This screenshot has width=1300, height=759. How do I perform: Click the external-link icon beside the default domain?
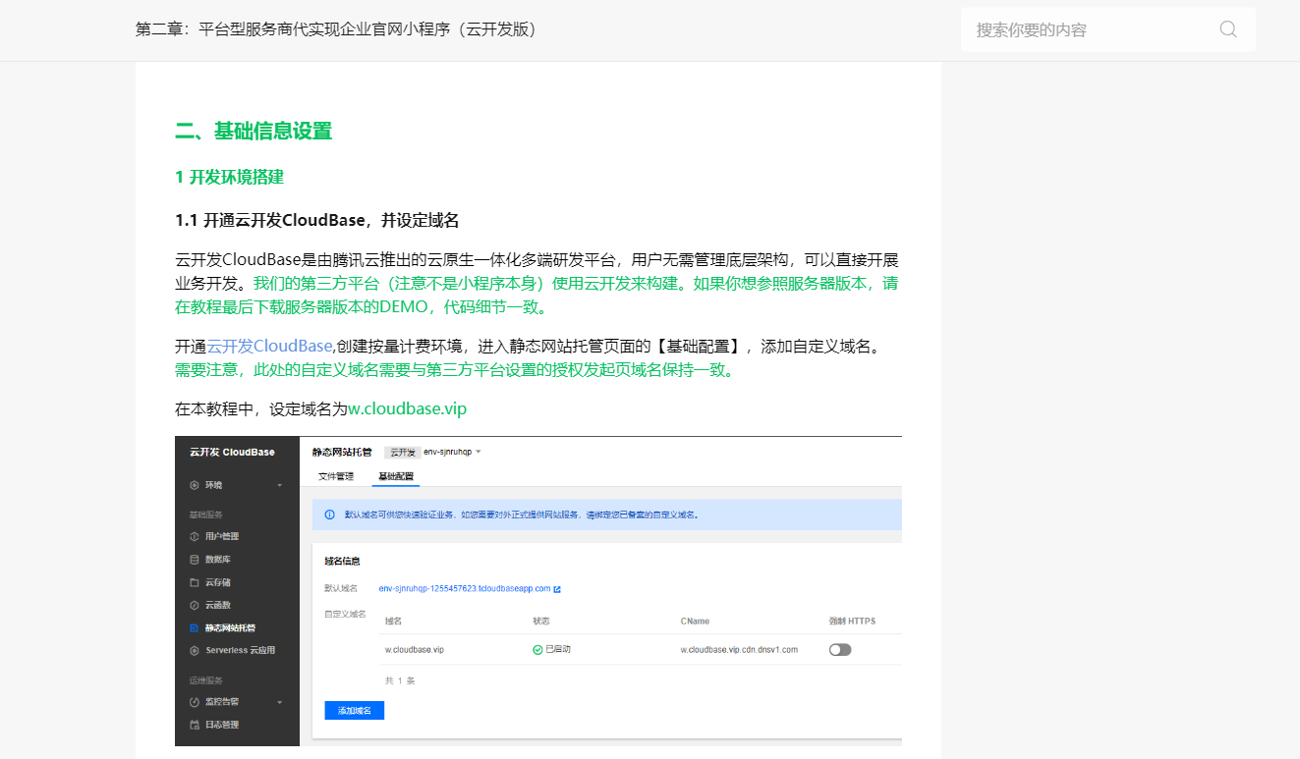point(557,589)
